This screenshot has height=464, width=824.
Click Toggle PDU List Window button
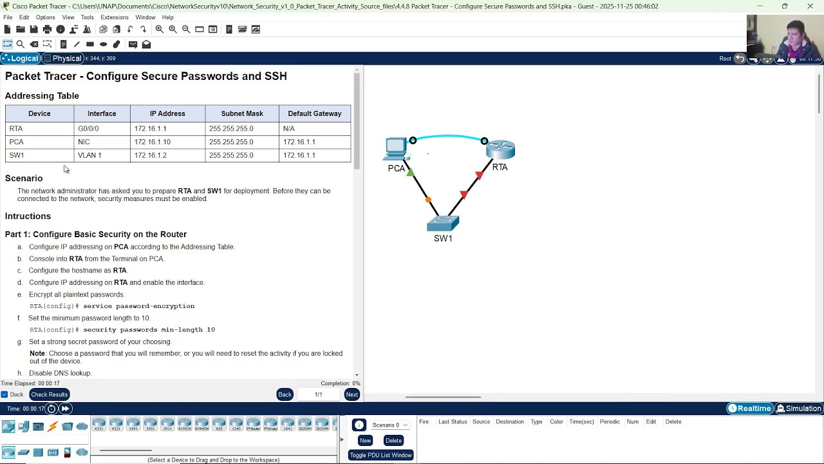380,455
